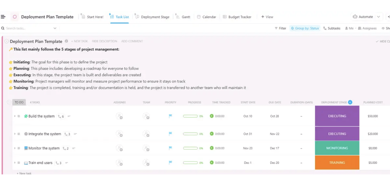Screen dimensions: 390x194
Task: Add team member for Integrate the system
Action: (146, 134)
